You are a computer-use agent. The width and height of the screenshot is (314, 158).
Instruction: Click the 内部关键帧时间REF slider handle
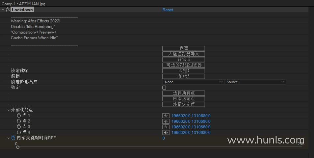(18, 147)
